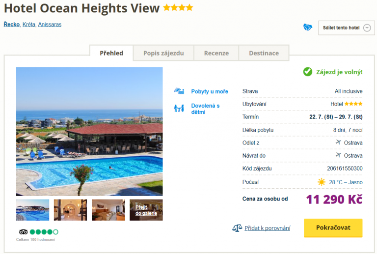Image resolution: width=377 pixels, height=254 pixels.
Task: Click the handshake icon near share button
Action: (x=308, y=28)
